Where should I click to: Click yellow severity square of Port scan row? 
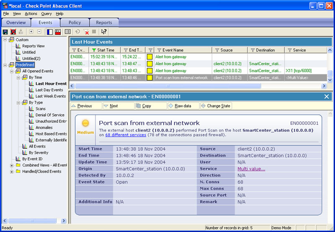pyautogui.click(x=150, y=78)
